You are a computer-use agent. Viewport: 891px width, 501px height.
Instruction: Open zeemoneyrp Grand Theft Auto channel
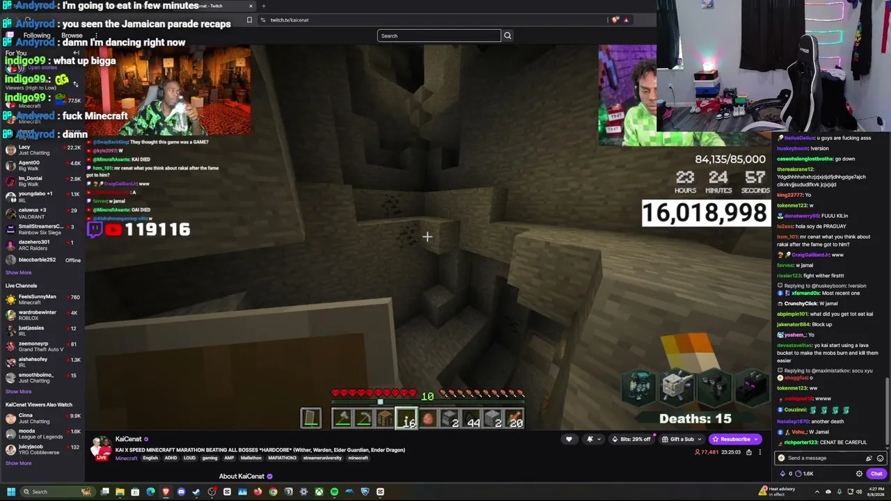(x=42, y=347)
